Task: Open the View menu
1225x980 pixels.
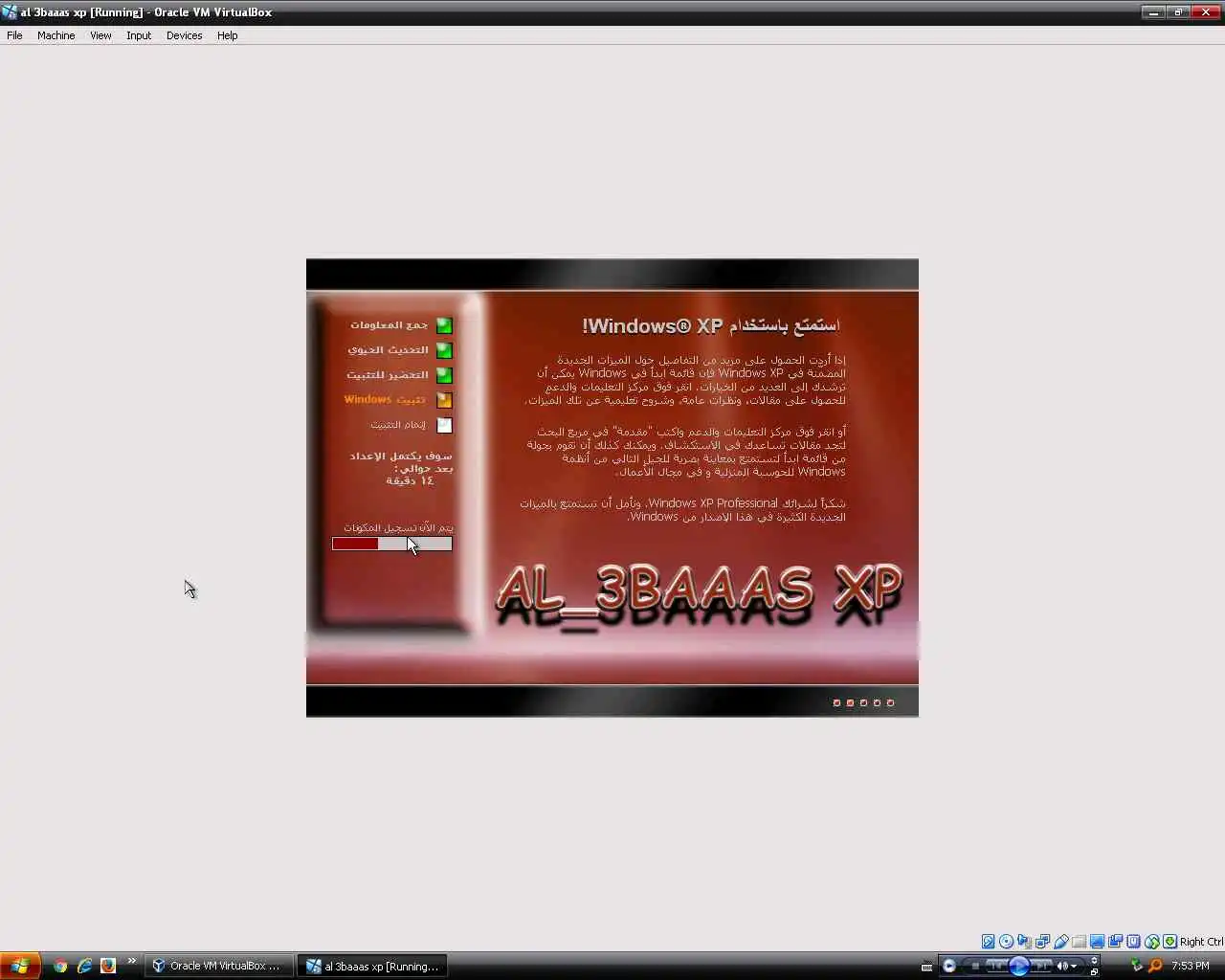Action: (100, 35)
